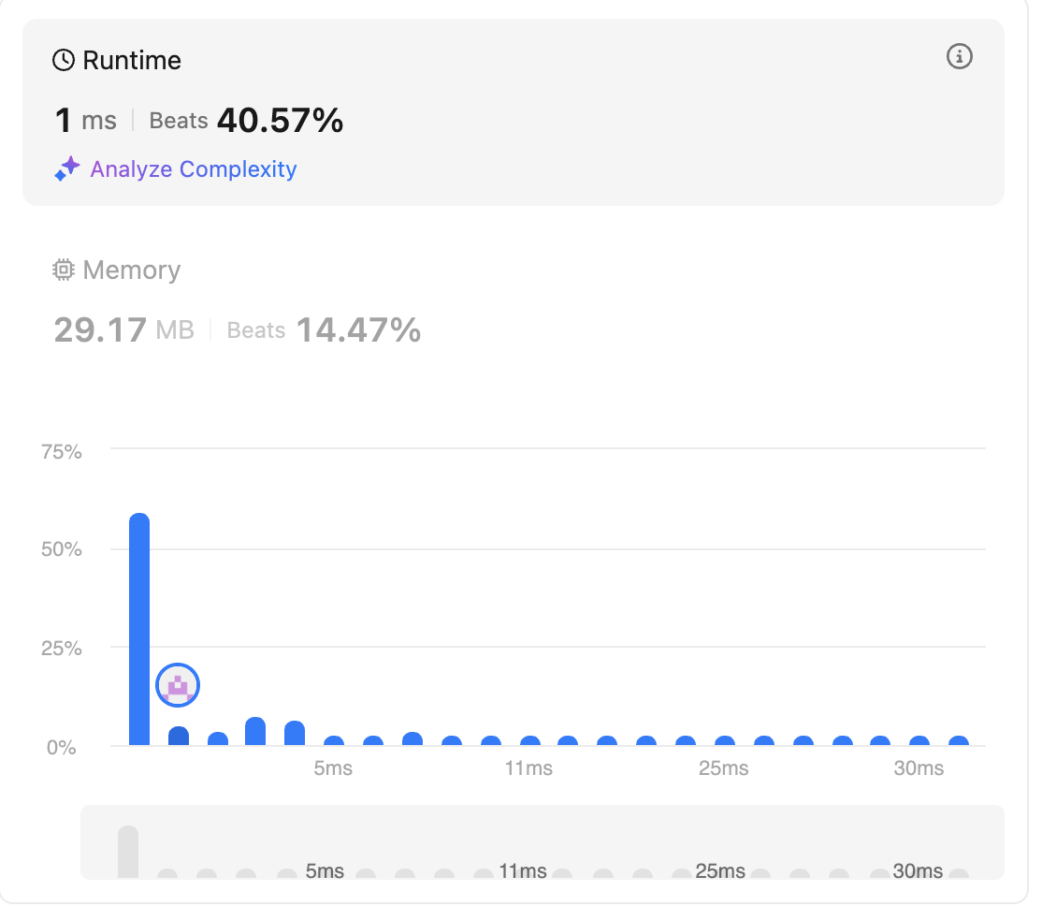The image size is (1042, 906).
Task: Click the 1 ms runtime value
Action: 85,121
